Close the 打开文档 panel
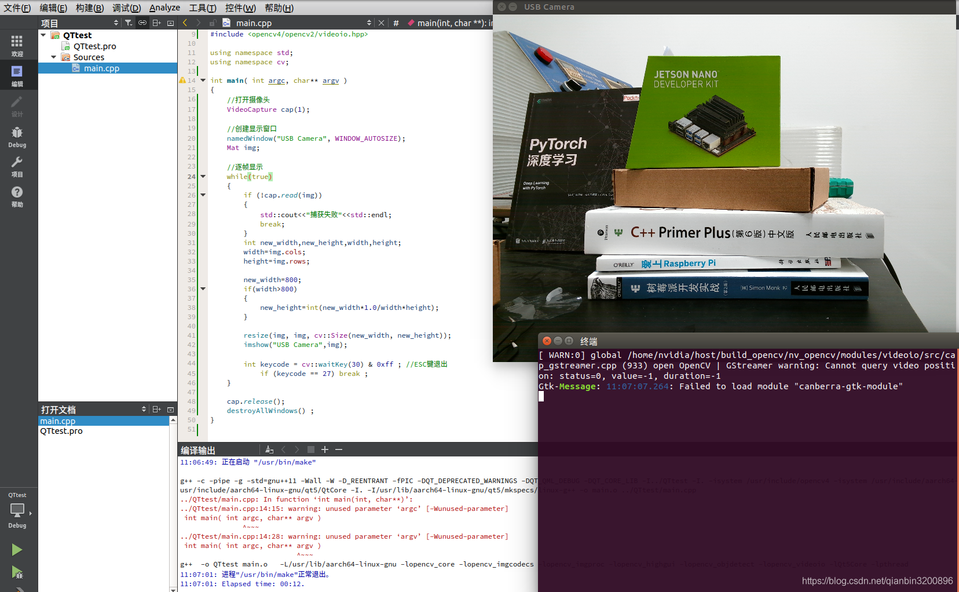The width and height of the screenshot is (959, 592). click(170, 410)
